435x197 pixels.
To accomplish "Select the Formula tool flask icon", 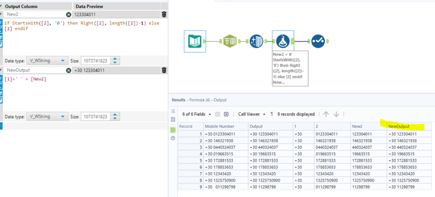I will pos(283,41).
